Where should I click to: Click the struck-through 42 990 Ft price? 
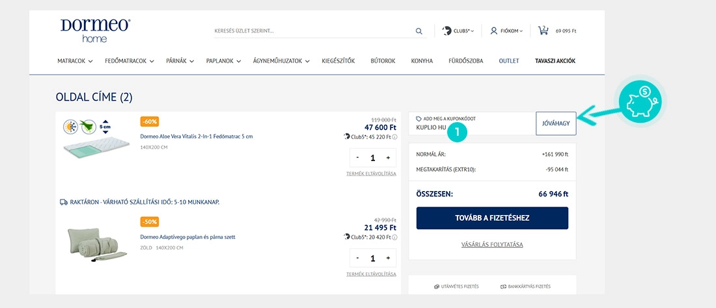(x=385, y=220)
